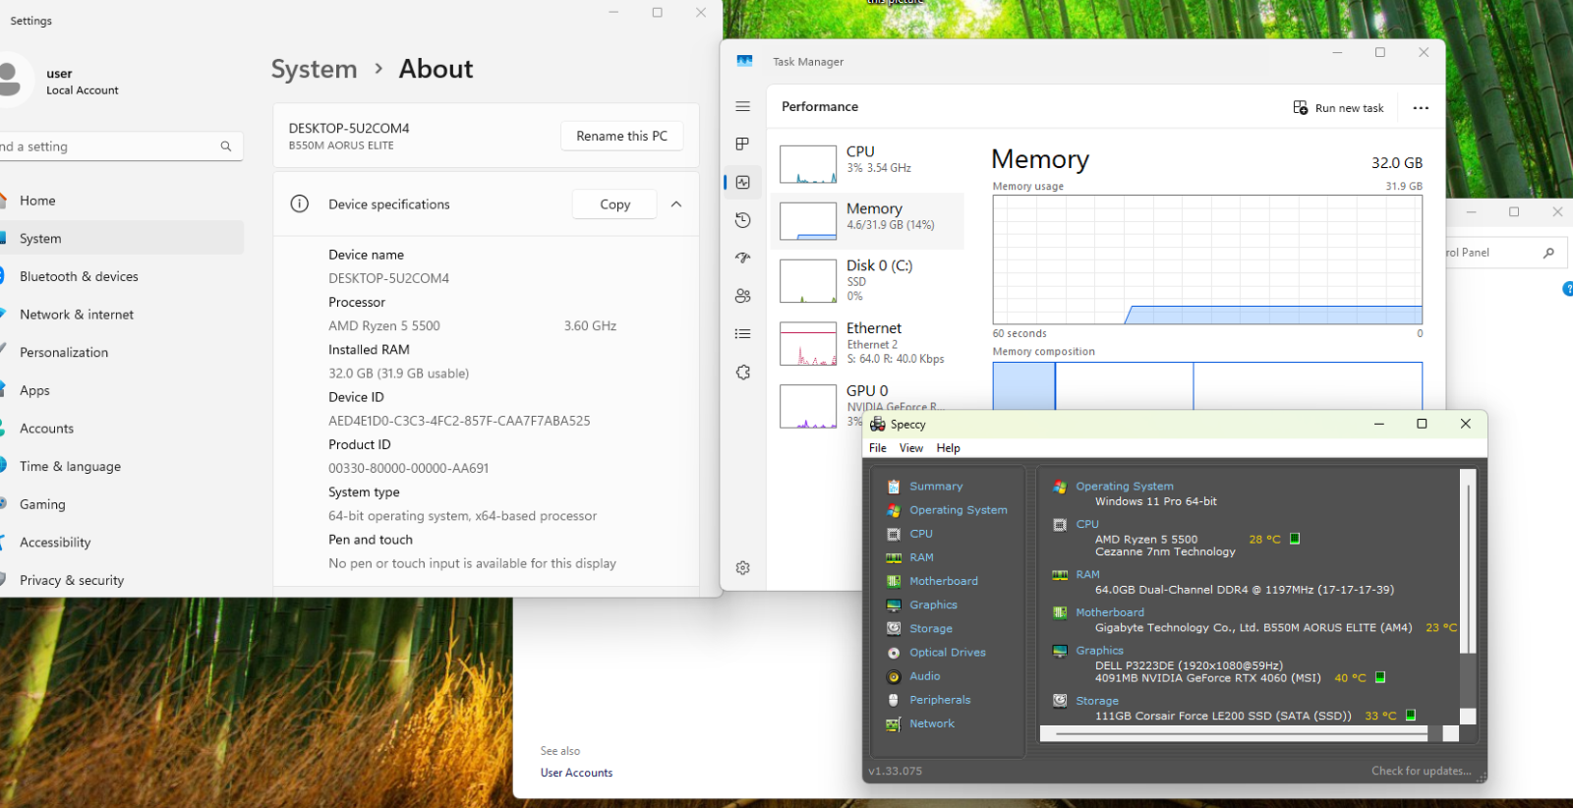
Task: Click System breadcrumb in Settings
Action: 315,69
